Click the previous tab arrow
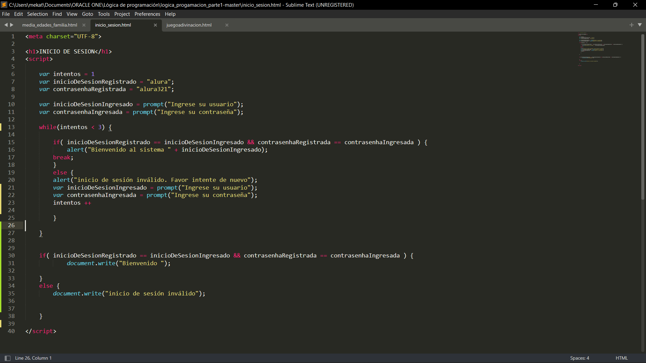 click(x=6, y=25)
